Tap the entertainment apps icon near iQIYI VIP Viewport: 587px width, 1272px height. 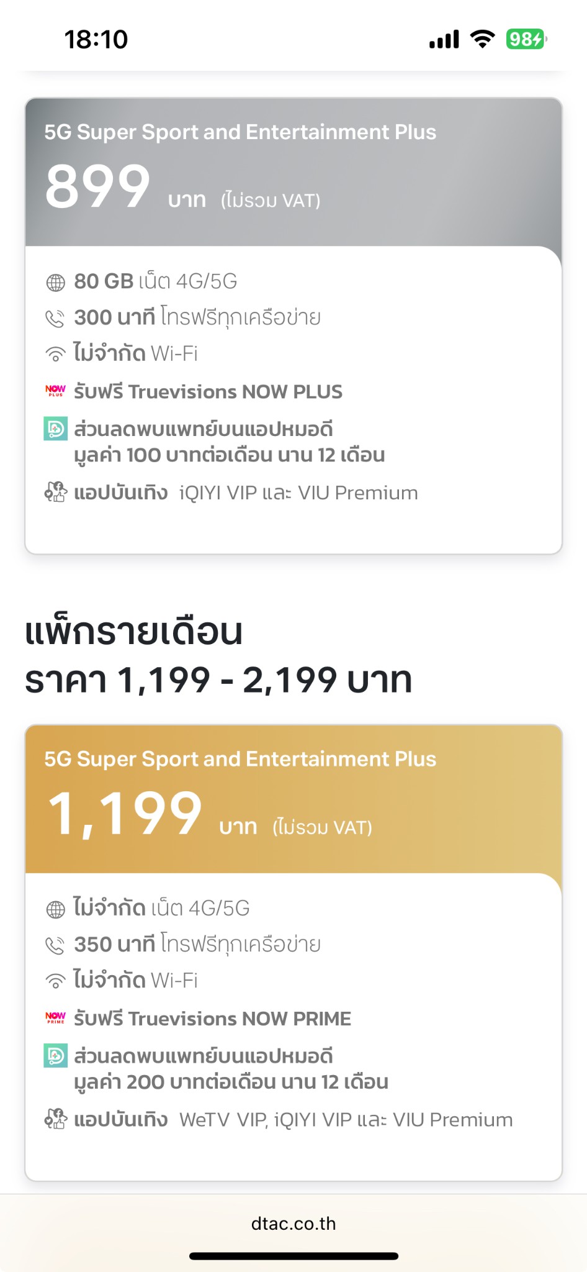55,493
